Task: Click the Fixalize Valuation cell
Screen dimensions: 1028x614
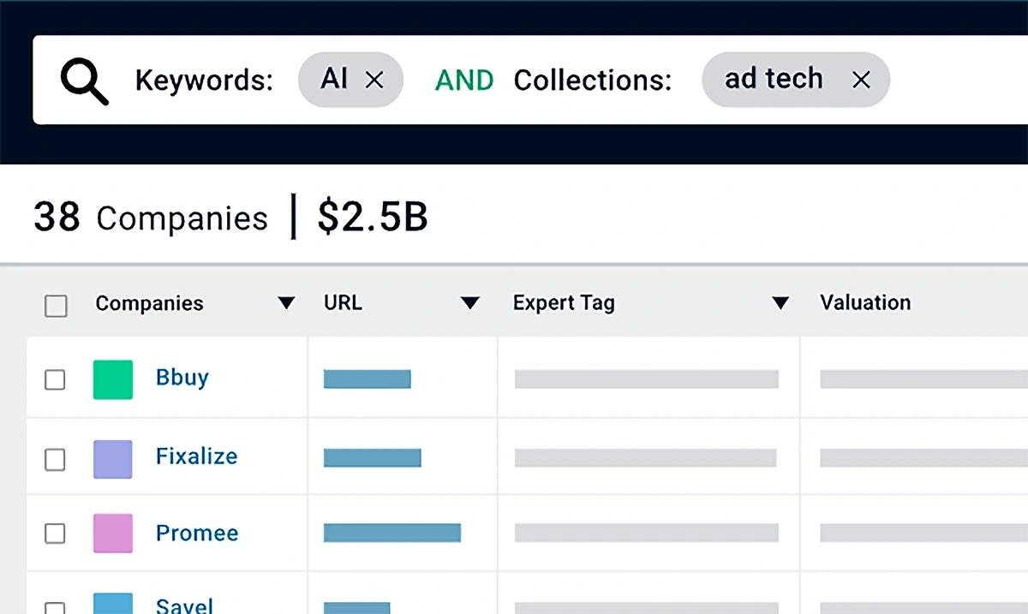Action: point(914,457)
